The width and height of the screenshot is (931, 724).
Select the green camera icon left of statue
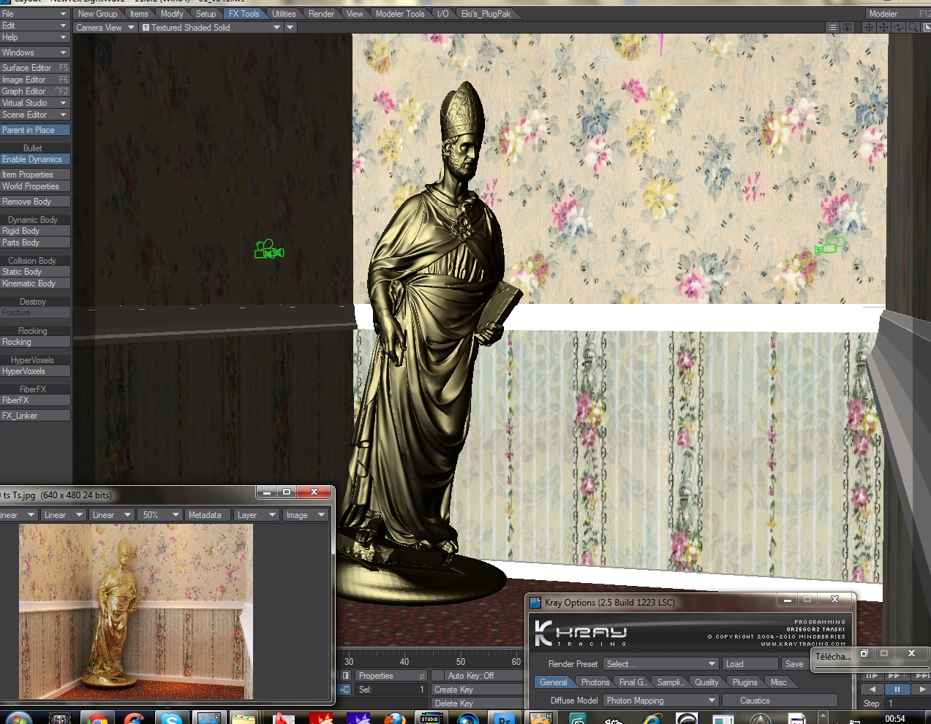268,250
